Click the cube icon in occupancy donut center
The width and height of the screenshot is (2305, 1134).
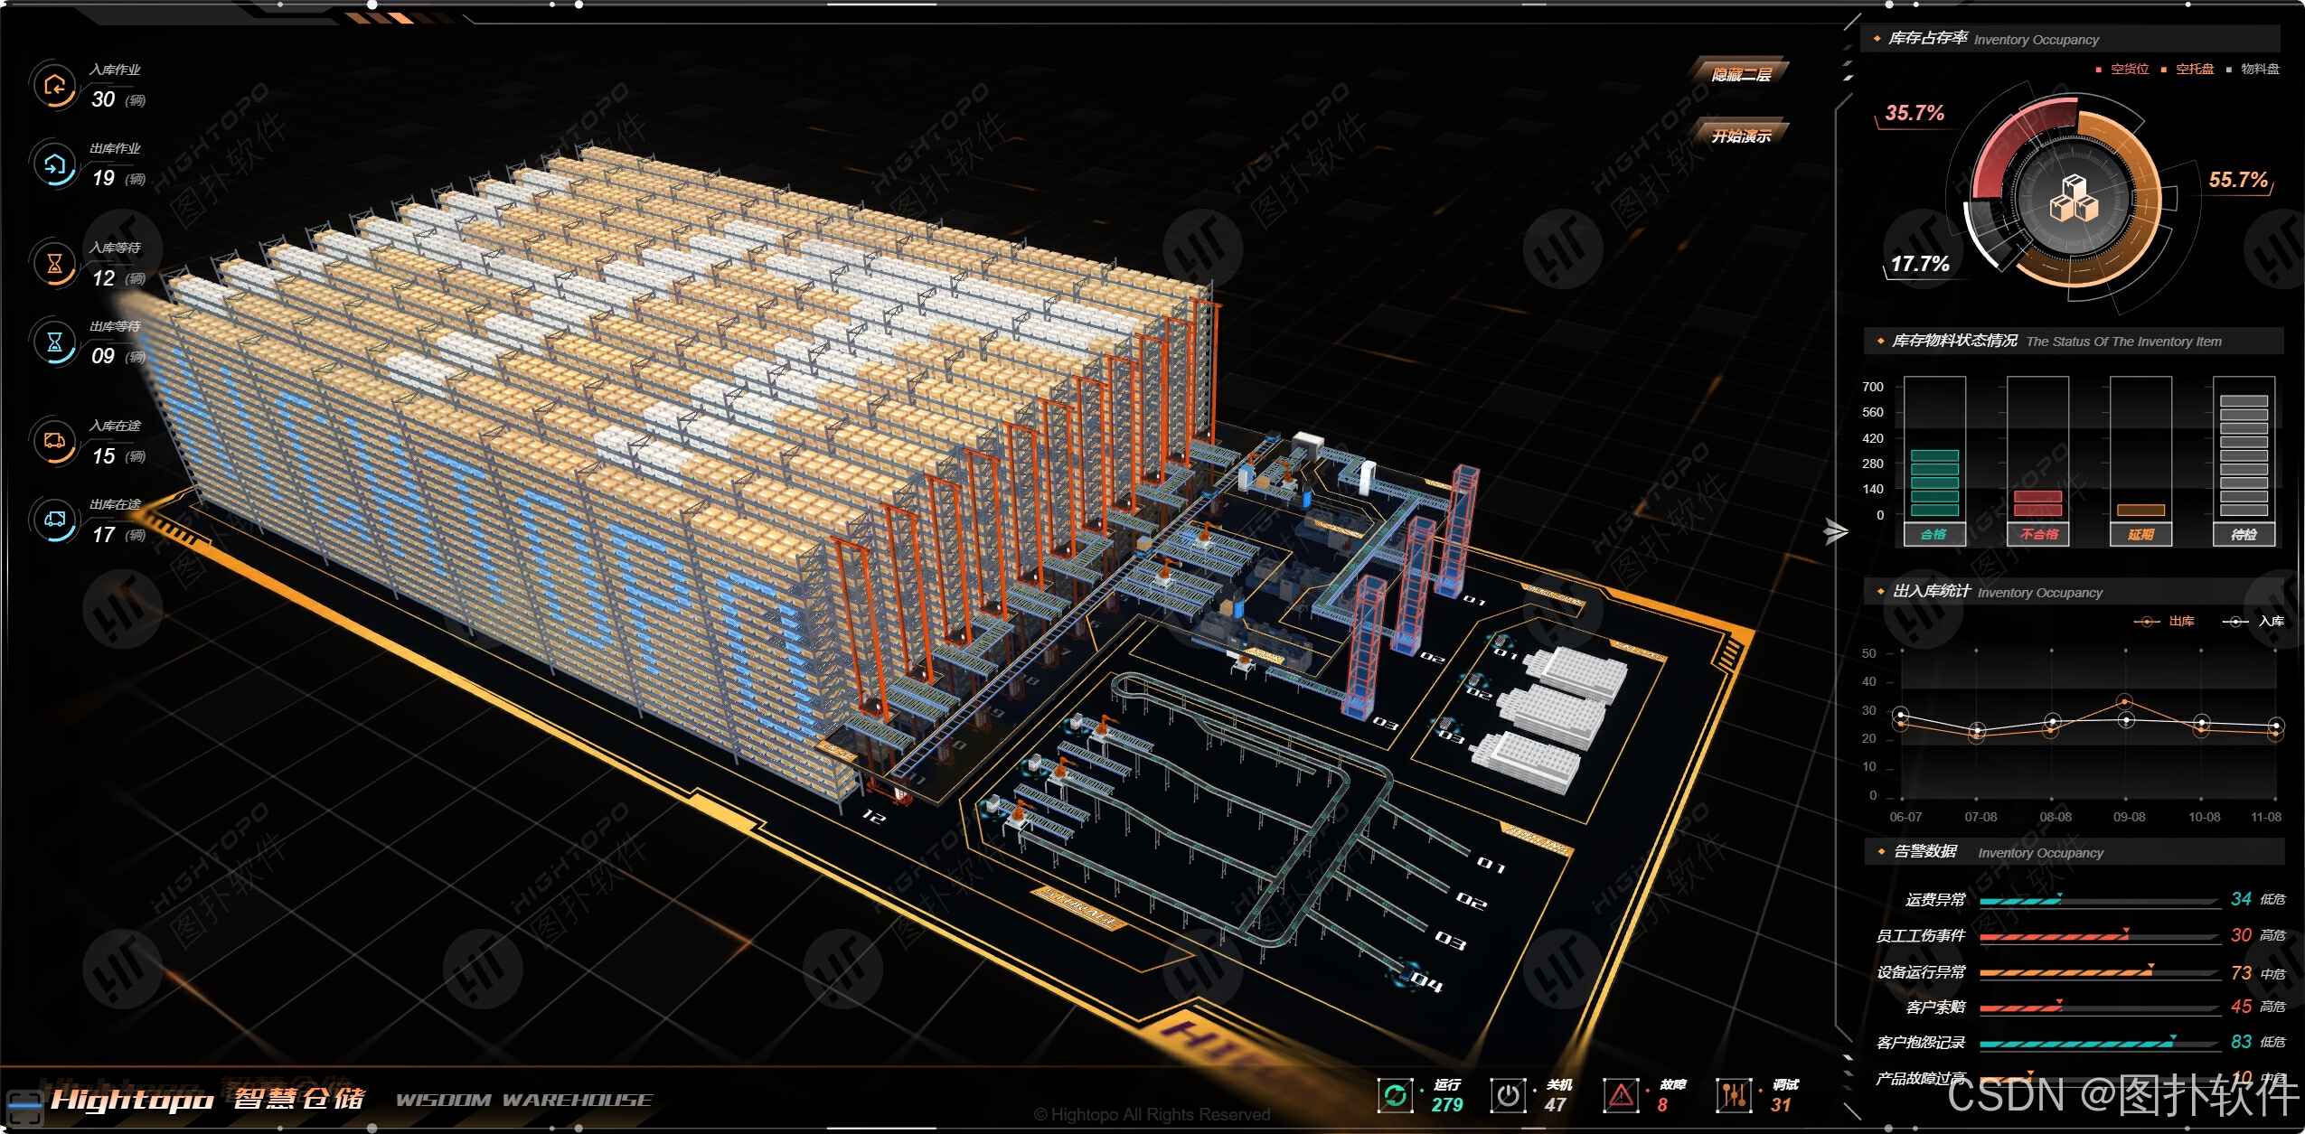point(2073,199)
